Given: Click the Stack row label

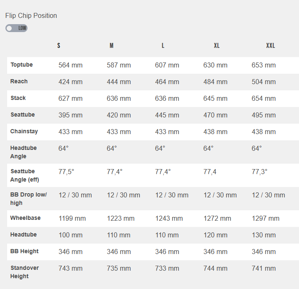Looking at the screenshot, I should [x=18, y=98].
